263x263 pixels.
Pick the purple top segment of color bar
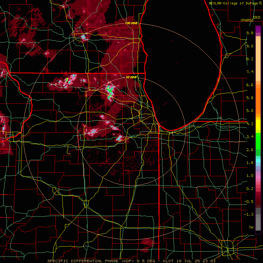pyautogui.click(x=258, y=29)
